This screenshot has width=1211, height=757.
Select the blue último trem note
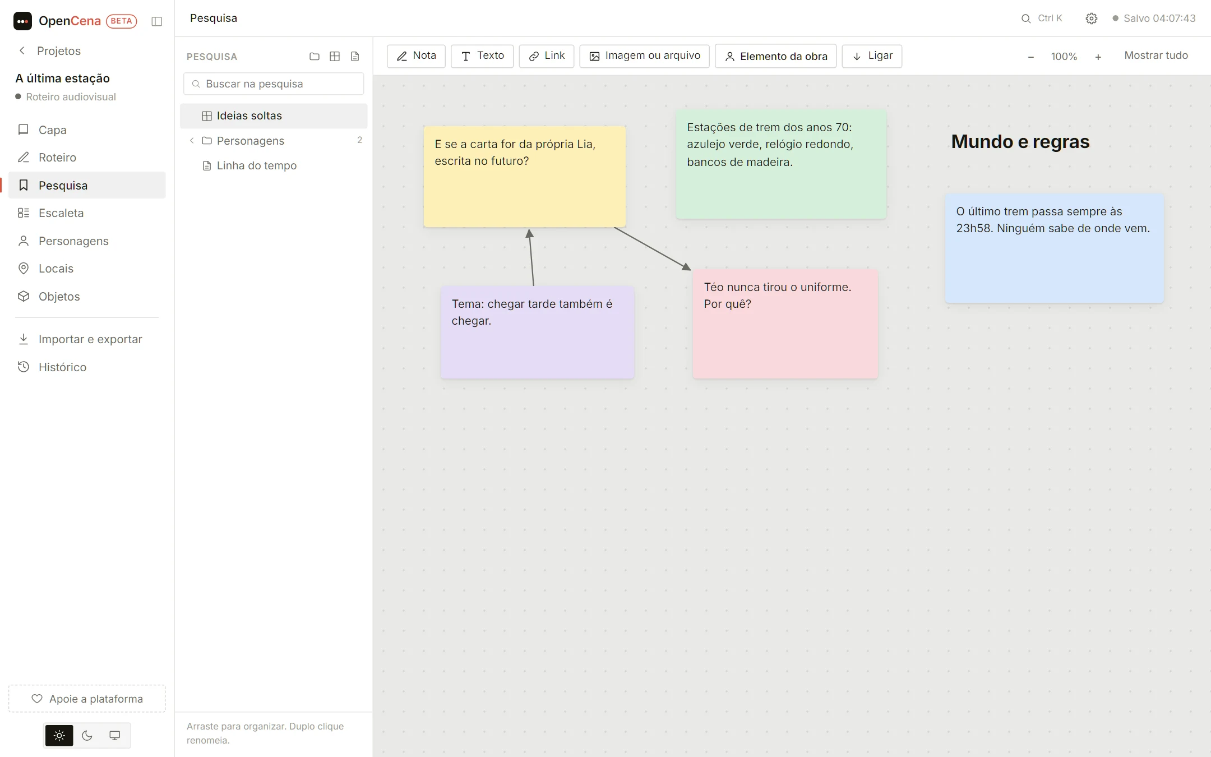1055,248
